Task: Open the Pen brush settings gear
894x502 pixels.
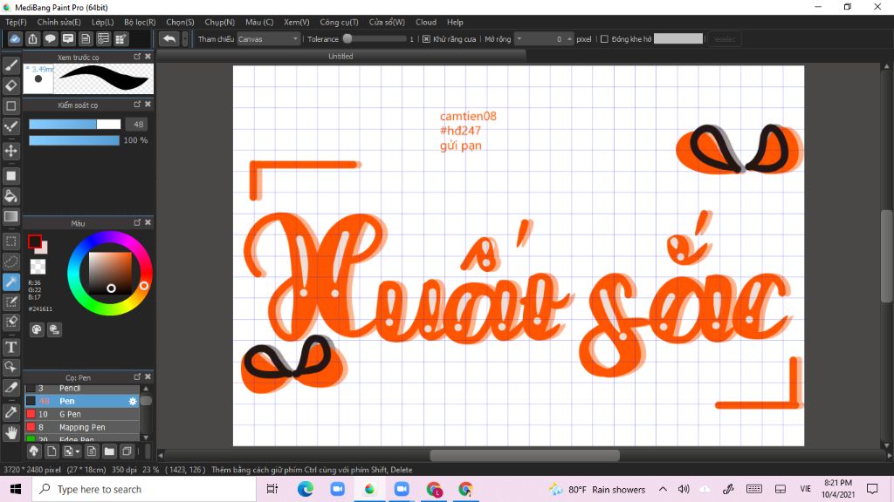Action: 133,401
